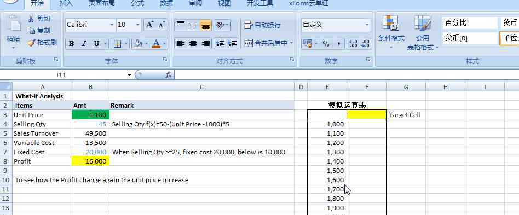The image size is (519, 215).
Task: Toggle Bold formatting
Action: (71, 44)
